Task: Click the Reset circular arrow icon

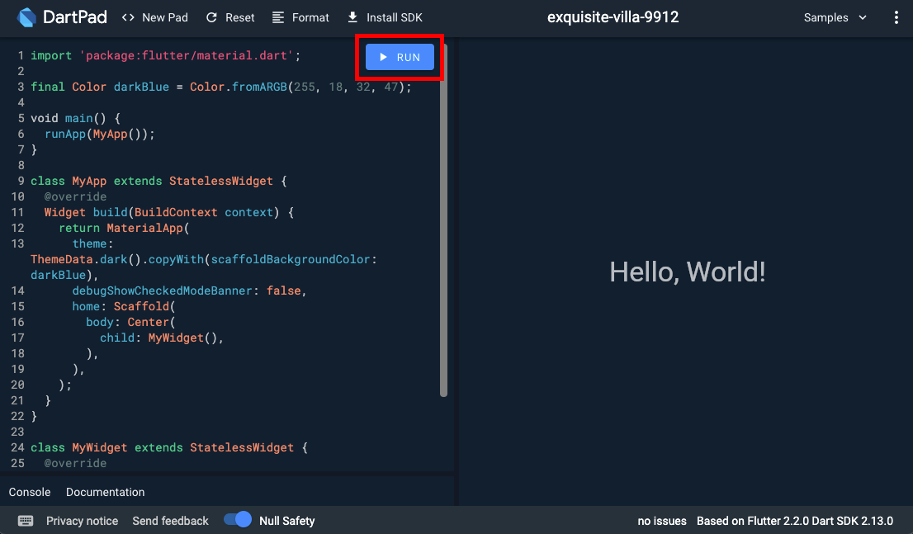Action: 211,17
